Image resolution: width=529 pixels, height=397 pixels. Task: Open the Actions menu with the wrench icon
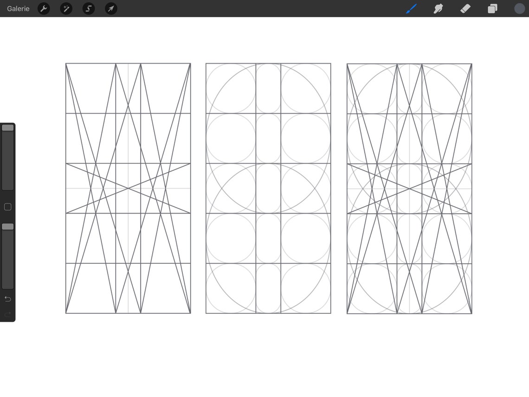[44, 8]
